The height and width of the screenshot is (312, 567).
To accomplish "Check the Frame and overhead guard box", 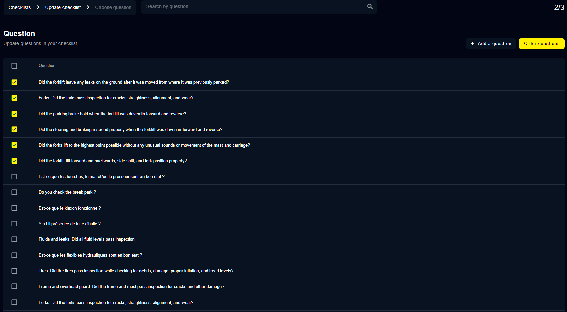I will [14, 286].
